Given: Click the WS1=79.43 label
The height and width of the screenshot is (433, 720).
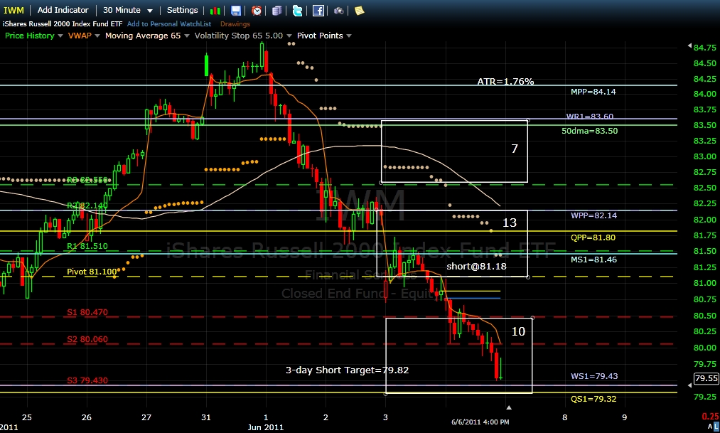Looking at the screenshot, I should coord(594,376).
